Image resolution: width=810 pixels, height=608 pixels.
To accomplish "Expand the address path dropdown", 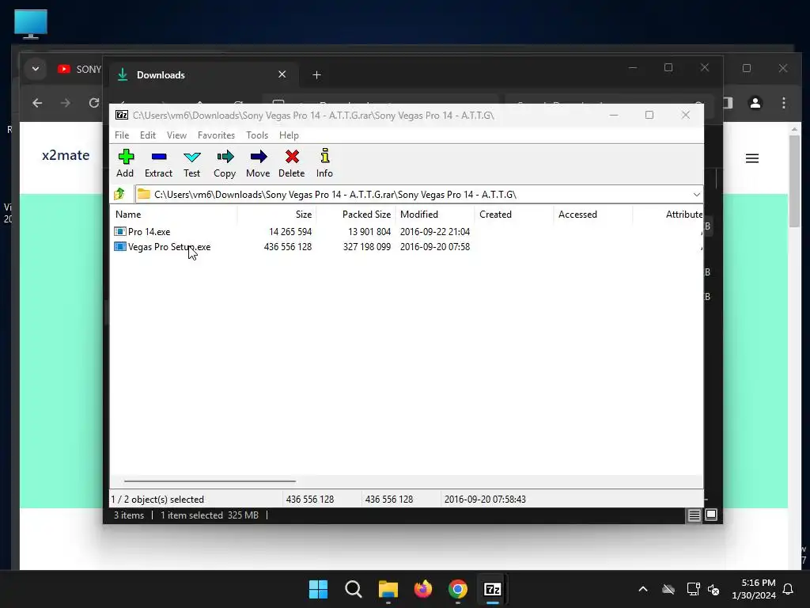I will point(696,195).
